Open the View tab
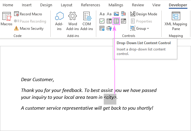This screenshot has width=191, height=131. [156, 5]
